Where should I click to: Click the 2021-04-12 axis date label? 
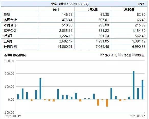point(13,116)
